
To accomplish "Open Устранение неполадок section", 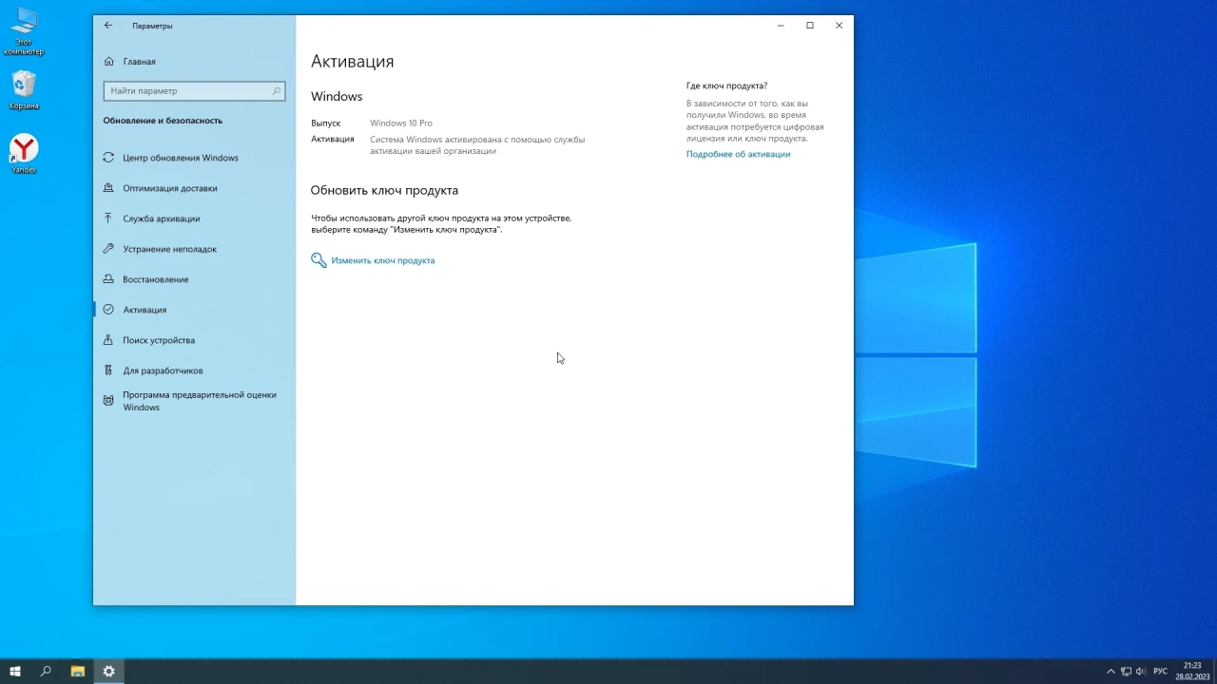I will [x=194, y=249].
